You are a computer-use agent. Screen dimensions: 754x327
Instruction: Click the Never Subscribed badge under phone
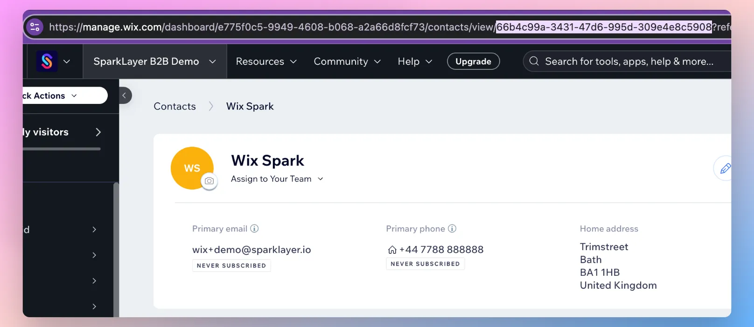pyautogui.click(x=425, y=264)
